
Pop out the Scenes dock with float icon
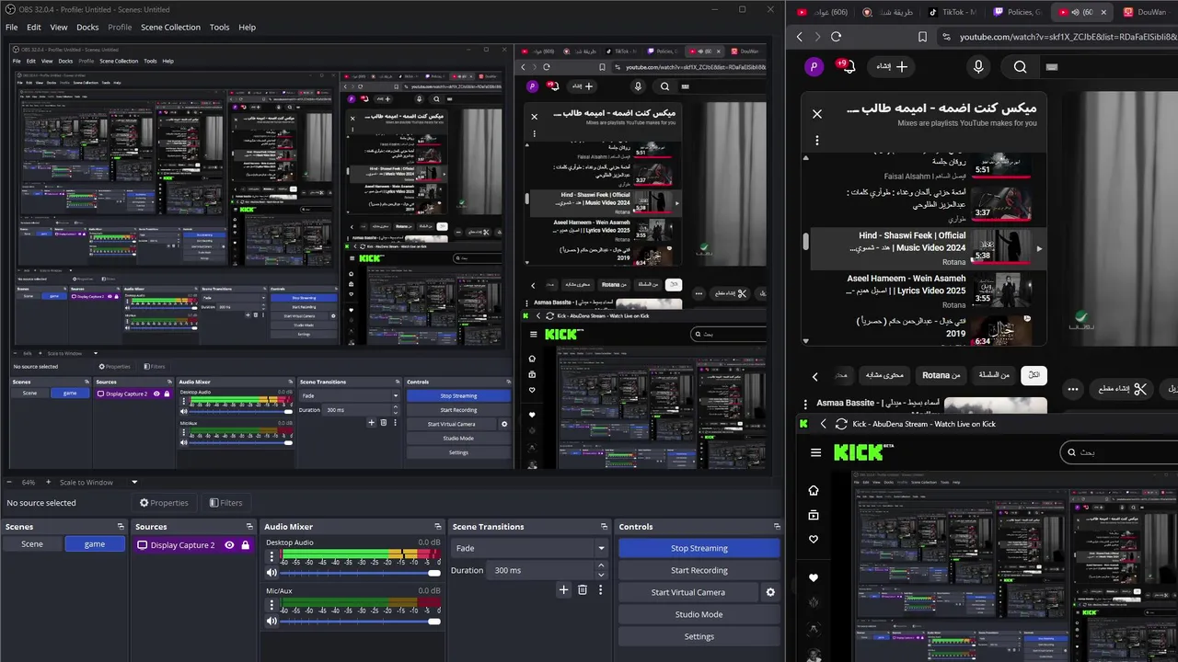click(121, 527)
